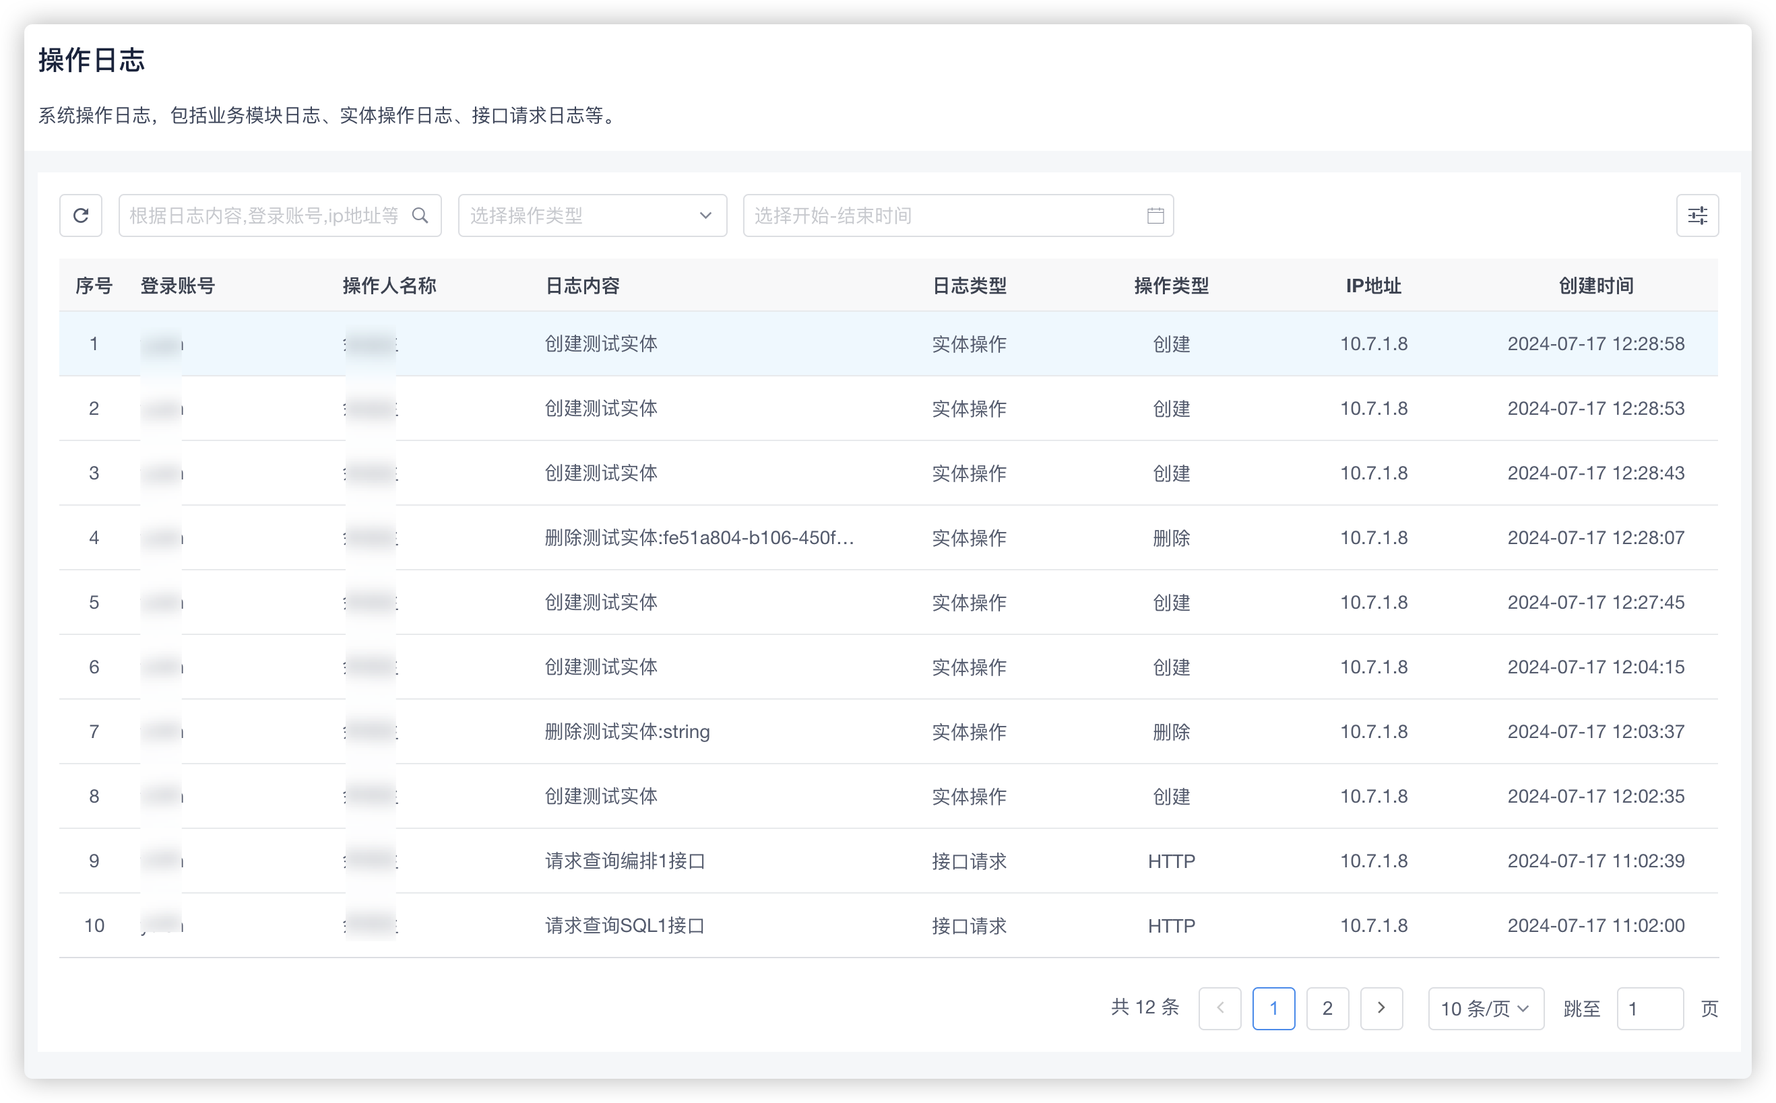Select row 4 with 删除测试实体:fe51a804 entry
The width and height of the screenshot is (1776, 1103).
tap(699, 537)
